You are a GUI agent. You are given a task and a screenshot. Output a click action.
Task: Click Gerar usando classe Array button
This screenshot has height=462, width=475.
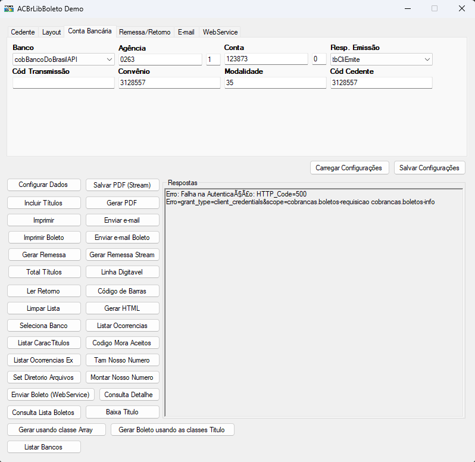point(57,430)
